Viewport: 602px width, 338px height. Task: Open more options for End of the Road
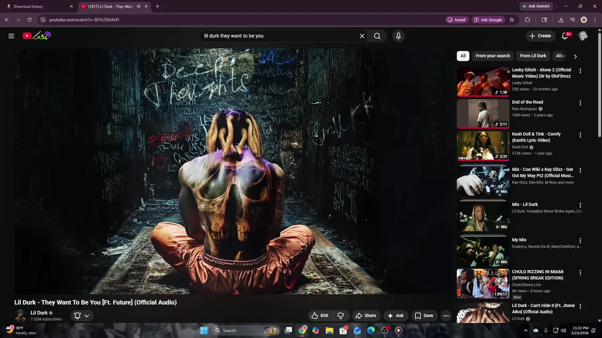pyautogui.click(x=580, y=103)
